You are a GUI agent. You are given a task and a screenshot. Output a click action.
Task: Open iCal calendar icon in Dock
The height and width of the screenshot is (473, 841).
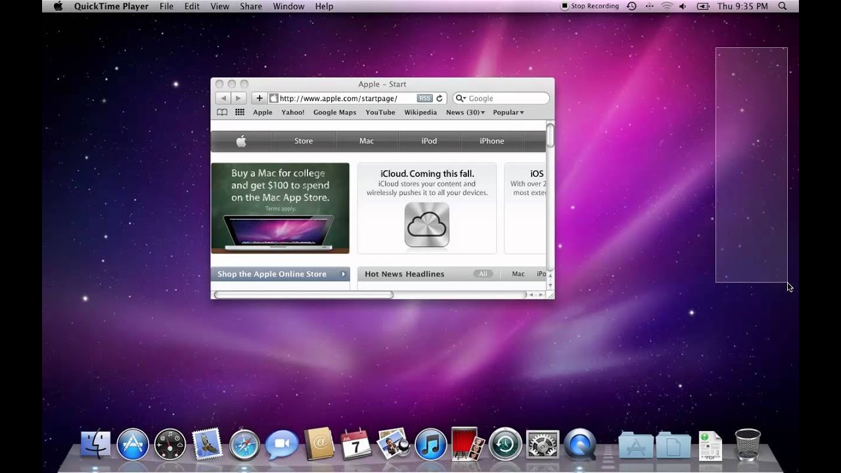tap(357, 445)
